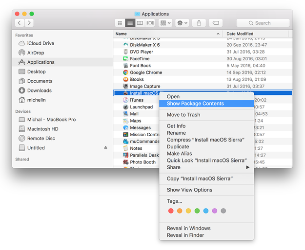Select DiskMaker X 6 app

point(203,45)
